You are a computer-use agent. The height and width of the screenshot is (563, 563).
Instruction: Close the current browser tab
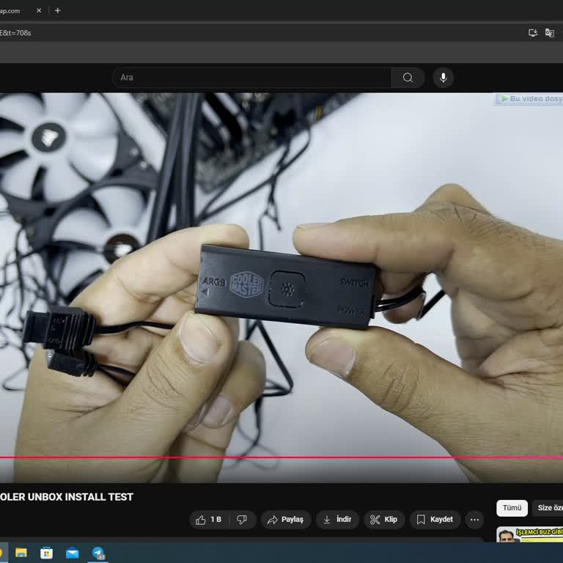(39, 11)
